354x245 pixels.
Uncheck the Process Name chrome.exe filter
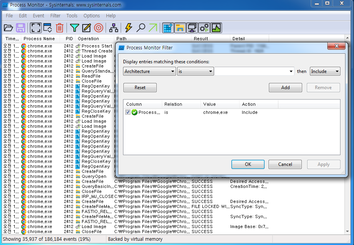[x=128, y=112]
